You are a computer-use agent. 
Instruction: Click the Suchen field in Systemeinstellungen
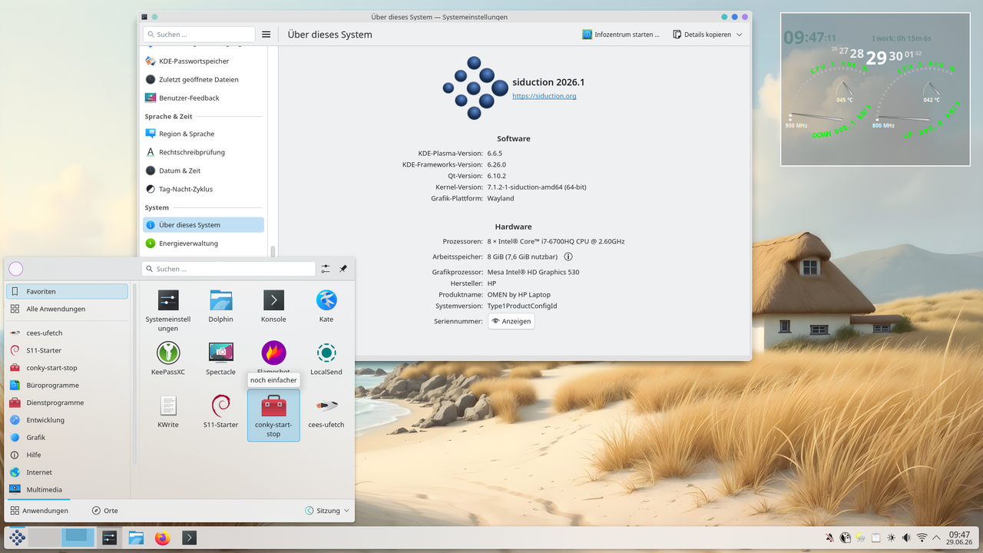pos(199,35)
